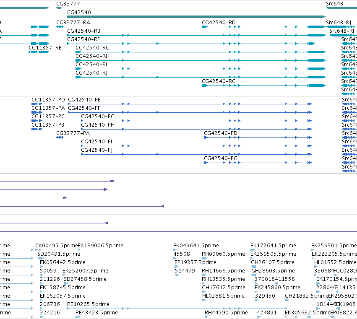Click the EK223205.5prime EST label
Image resolution: width=357 pixels, height=319 pixels.
tap(334, 254)
